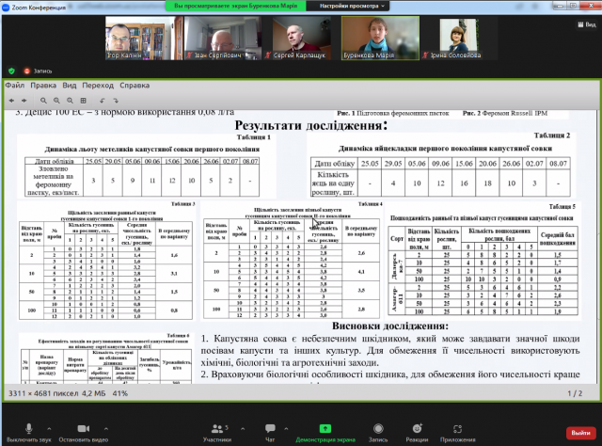602x446 pixels.
Task: Rotate image clockwise in the viewer
Action: coord(116,101)
